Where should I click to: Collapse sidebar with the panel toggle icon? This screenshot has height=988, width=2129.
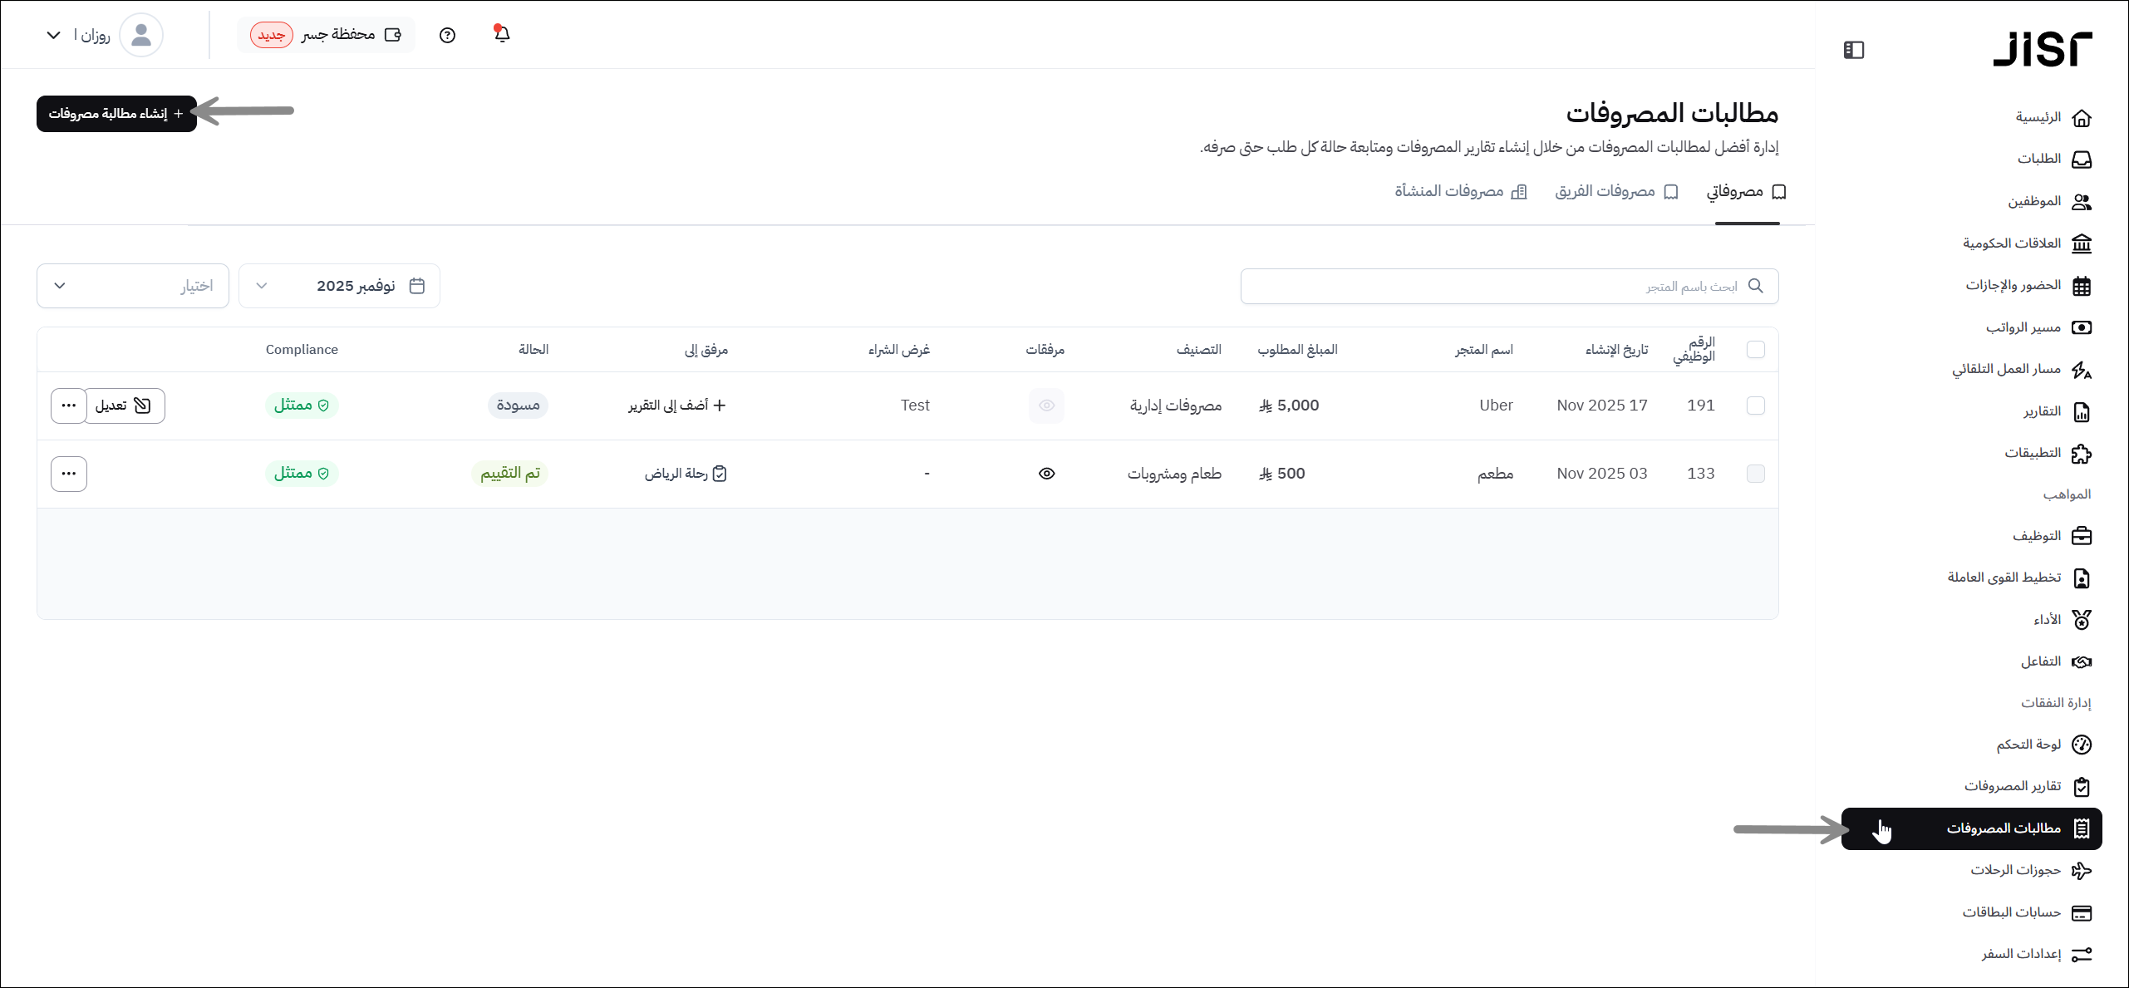[1853, 50]
